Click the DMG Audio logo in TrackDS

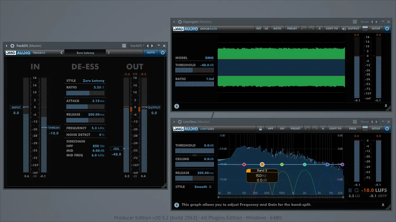pyautogui.click(x=18, y=53)
